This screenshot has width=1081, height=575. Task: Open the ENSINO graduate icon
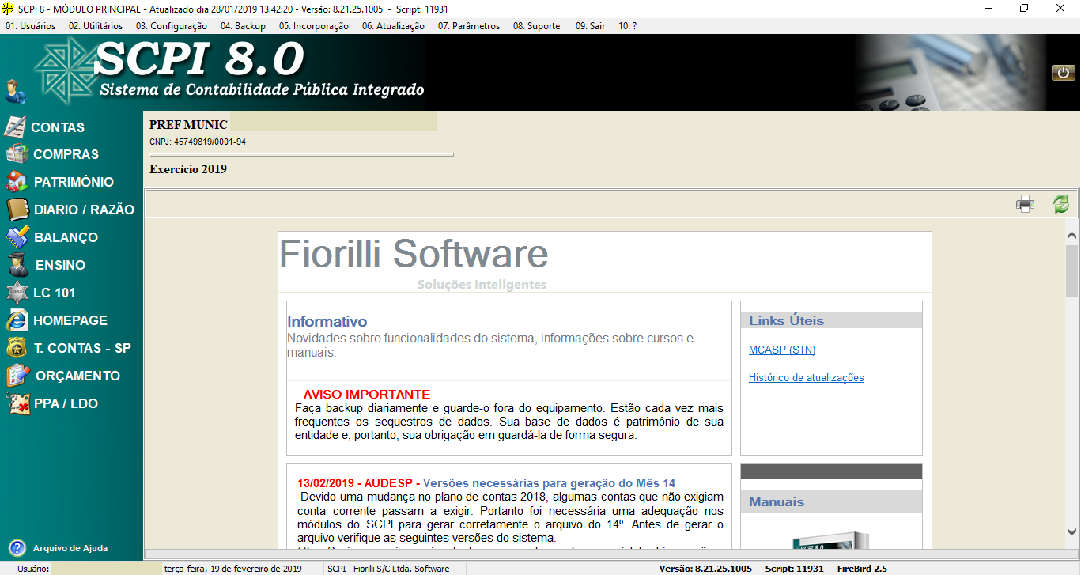[x=17, y=265]
